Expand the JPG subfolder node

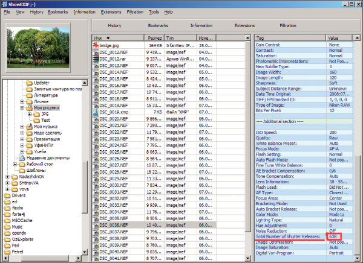click(x=29, y=114)
